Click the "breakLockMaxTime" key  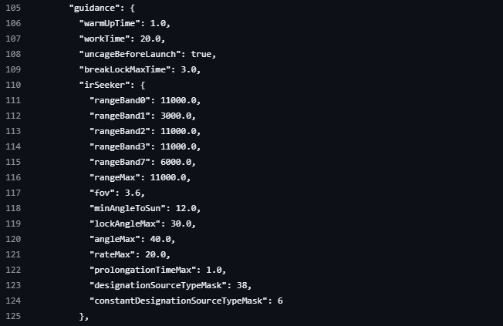(128, 69)
